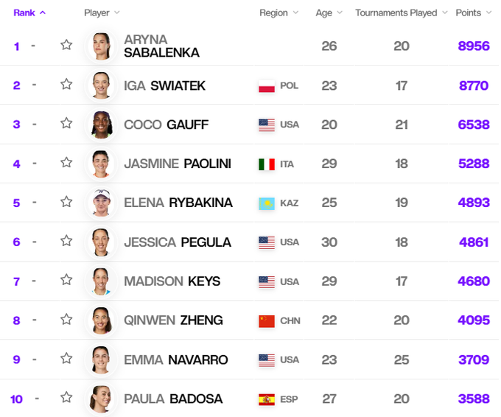Toggle the favorite star for Iga Swiatek
Image resolution: width=501 pixels, height=417 pixels.
tap(66, 84)
